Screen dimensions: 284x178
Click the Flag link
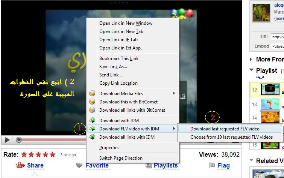(x=223, y=165)
